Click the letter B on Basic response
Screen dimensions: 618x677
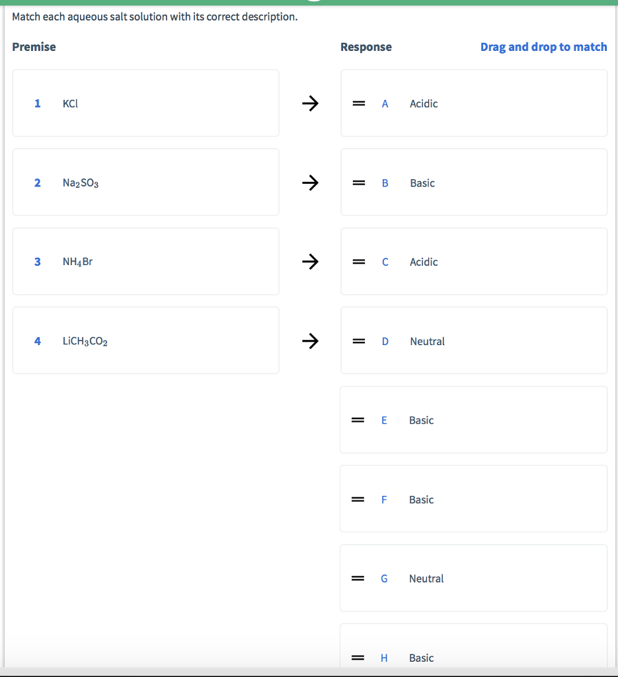(x=385, y=183)
